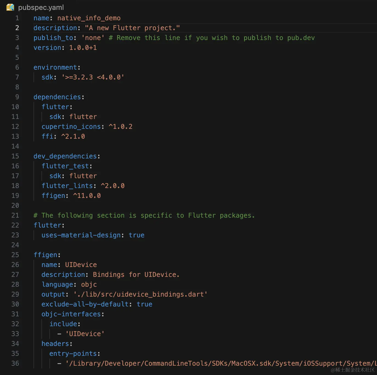
Task: Click the comment about publishing to pub.dev
Action: 212,38
